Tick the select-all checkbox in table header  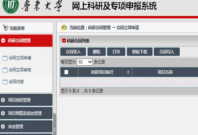click(66, 72)
